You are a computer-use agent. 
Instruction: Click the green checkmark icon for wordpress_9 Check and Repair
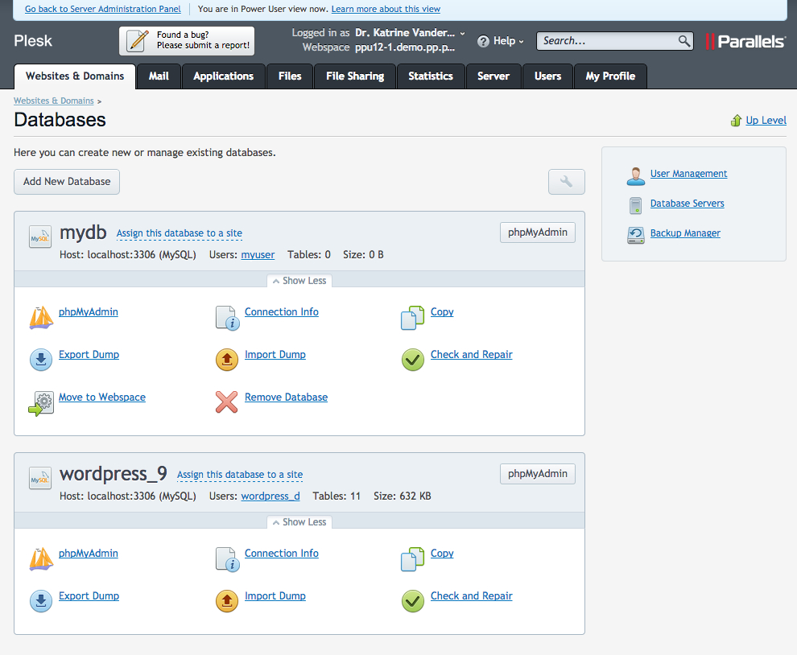[413, 601]
